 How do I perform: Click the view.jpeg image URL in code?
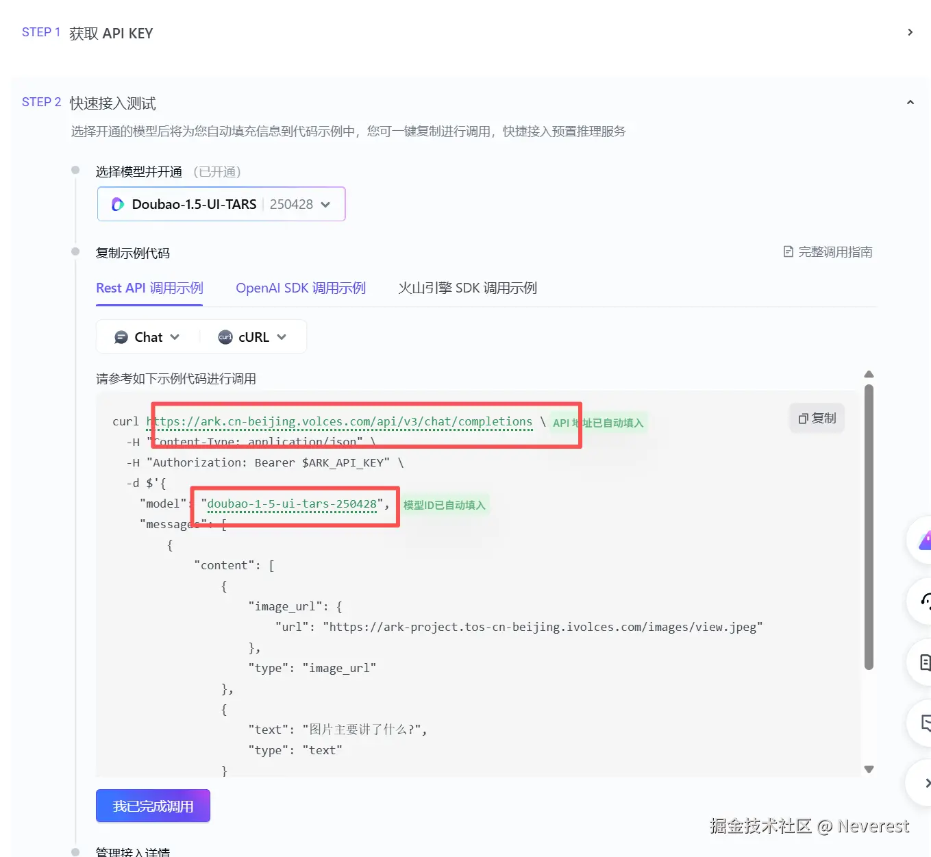click(543, 628)
